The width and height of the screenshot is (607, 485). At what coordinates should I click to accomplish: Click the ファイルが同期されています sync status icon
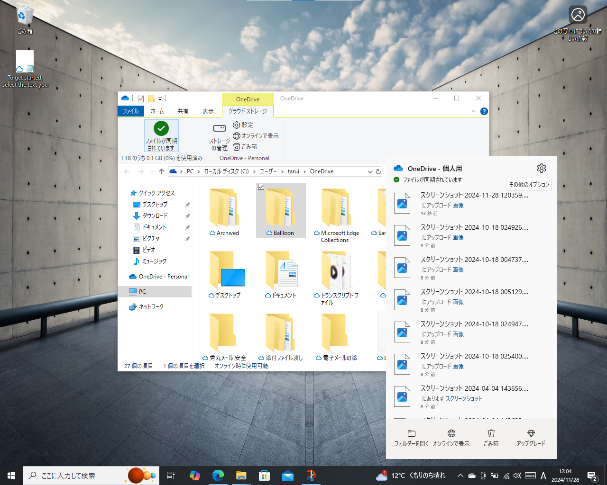[x=161, y=128]
